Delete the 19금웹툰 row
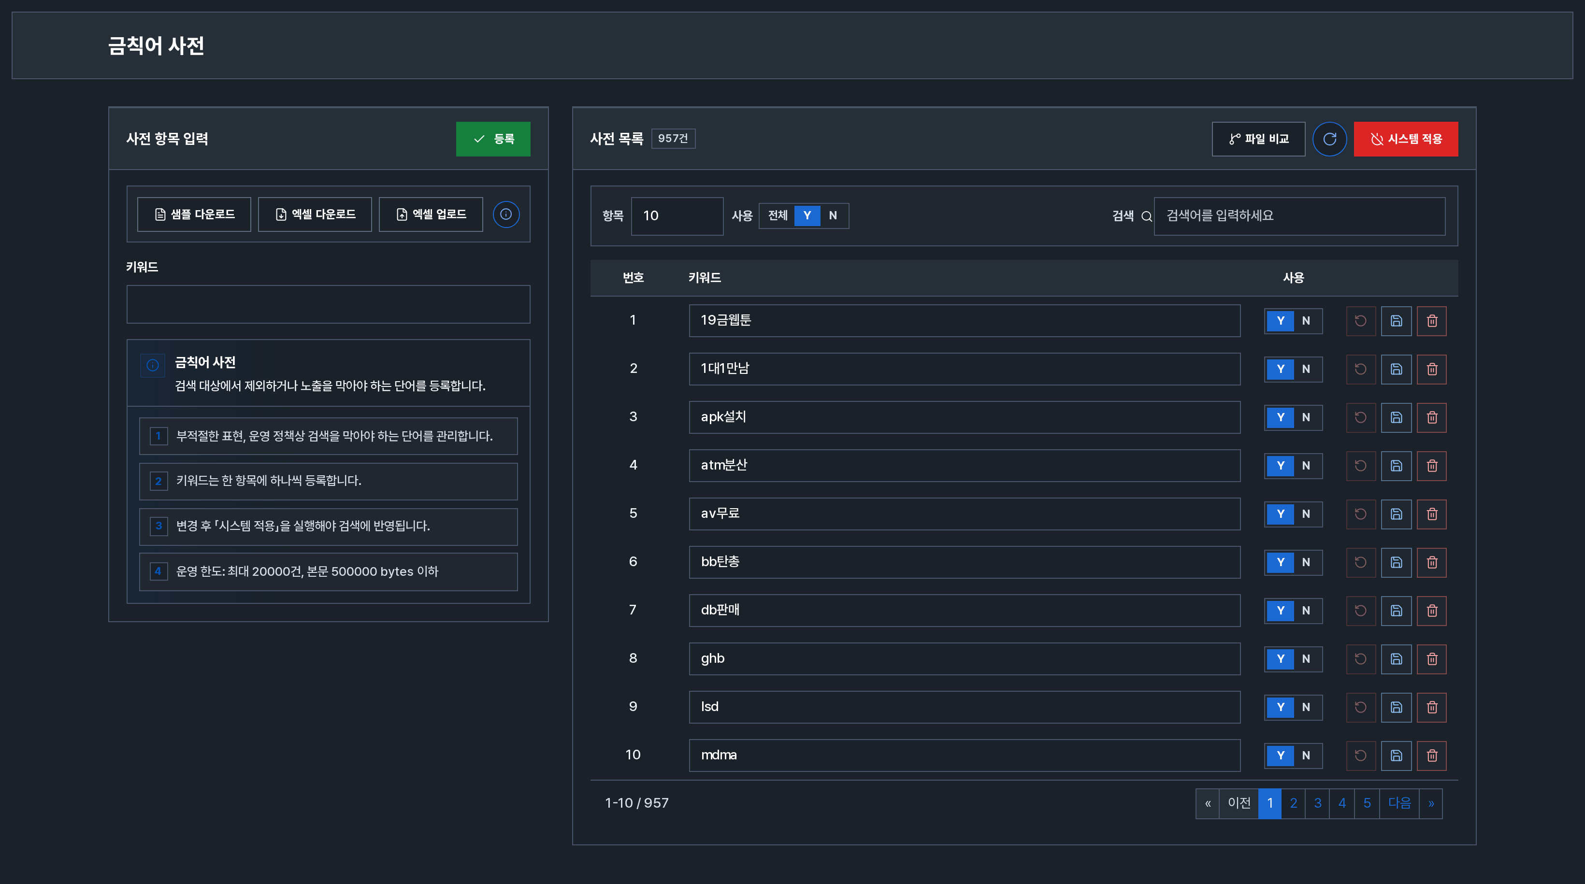This screenshot has width=1585, height=884. [1432, 320]
